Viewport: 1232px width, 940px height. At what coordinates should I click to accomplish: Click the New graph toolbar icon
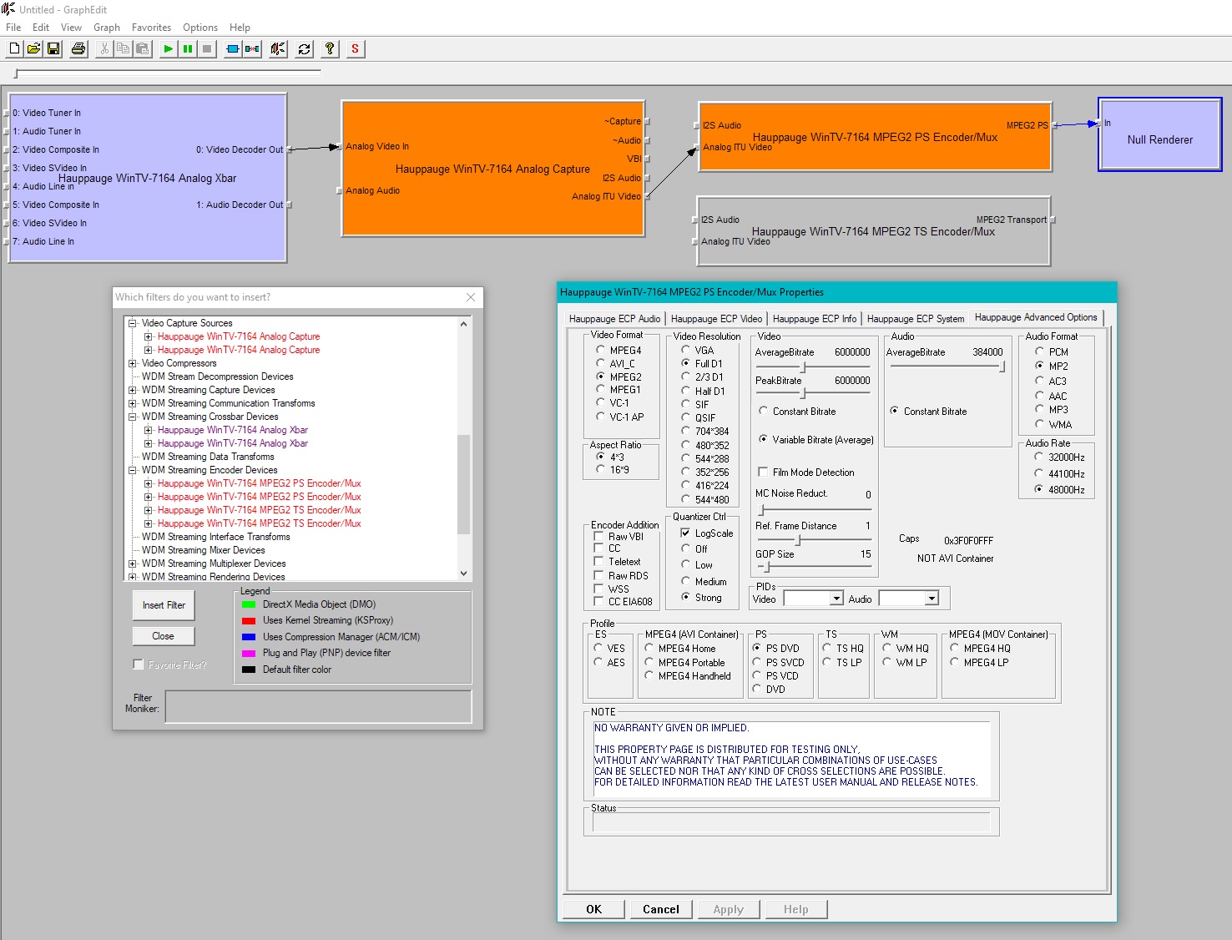15,49
